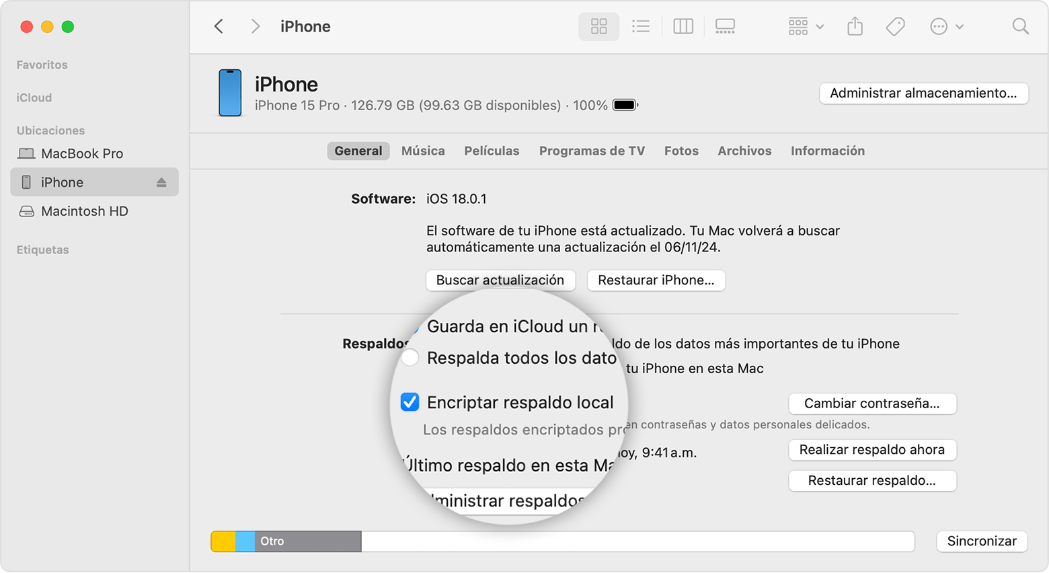Viewport: 1049px width, 573px height.
Task: Select MacBook Pro in the sidebar
Action: [95, 153]
